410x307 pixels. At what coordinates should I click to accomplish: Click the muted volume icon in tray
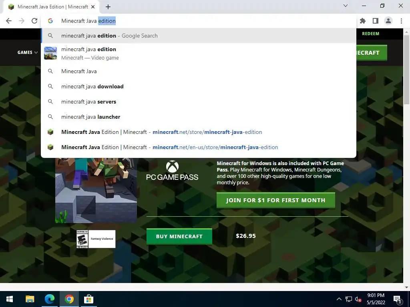pos(358,299)
